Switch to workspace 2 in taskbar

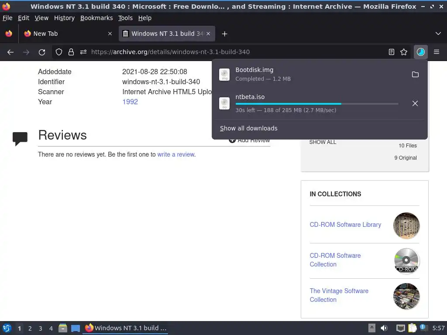[30, 328]
